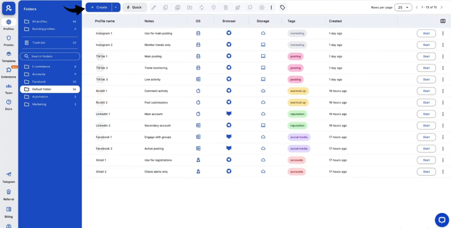Viewport: 451px width, 228px height.
Task: Click the marketing tag on Instagram 1
Action: click(297, 33)
